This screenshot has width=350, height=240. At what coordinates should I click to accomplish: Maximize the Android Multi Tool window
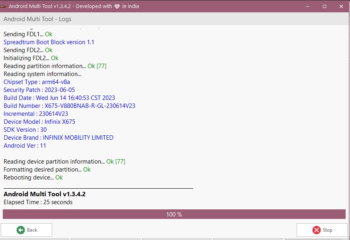tap(325, 6)
